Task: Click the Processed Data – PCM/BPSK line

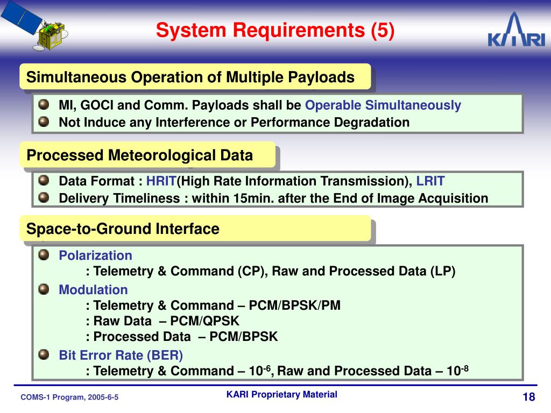Action: click(x=182, y=337)
